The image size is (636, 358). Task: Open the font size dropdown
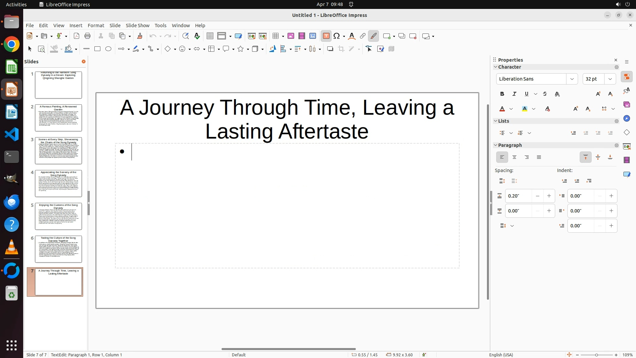coord(610,79)
